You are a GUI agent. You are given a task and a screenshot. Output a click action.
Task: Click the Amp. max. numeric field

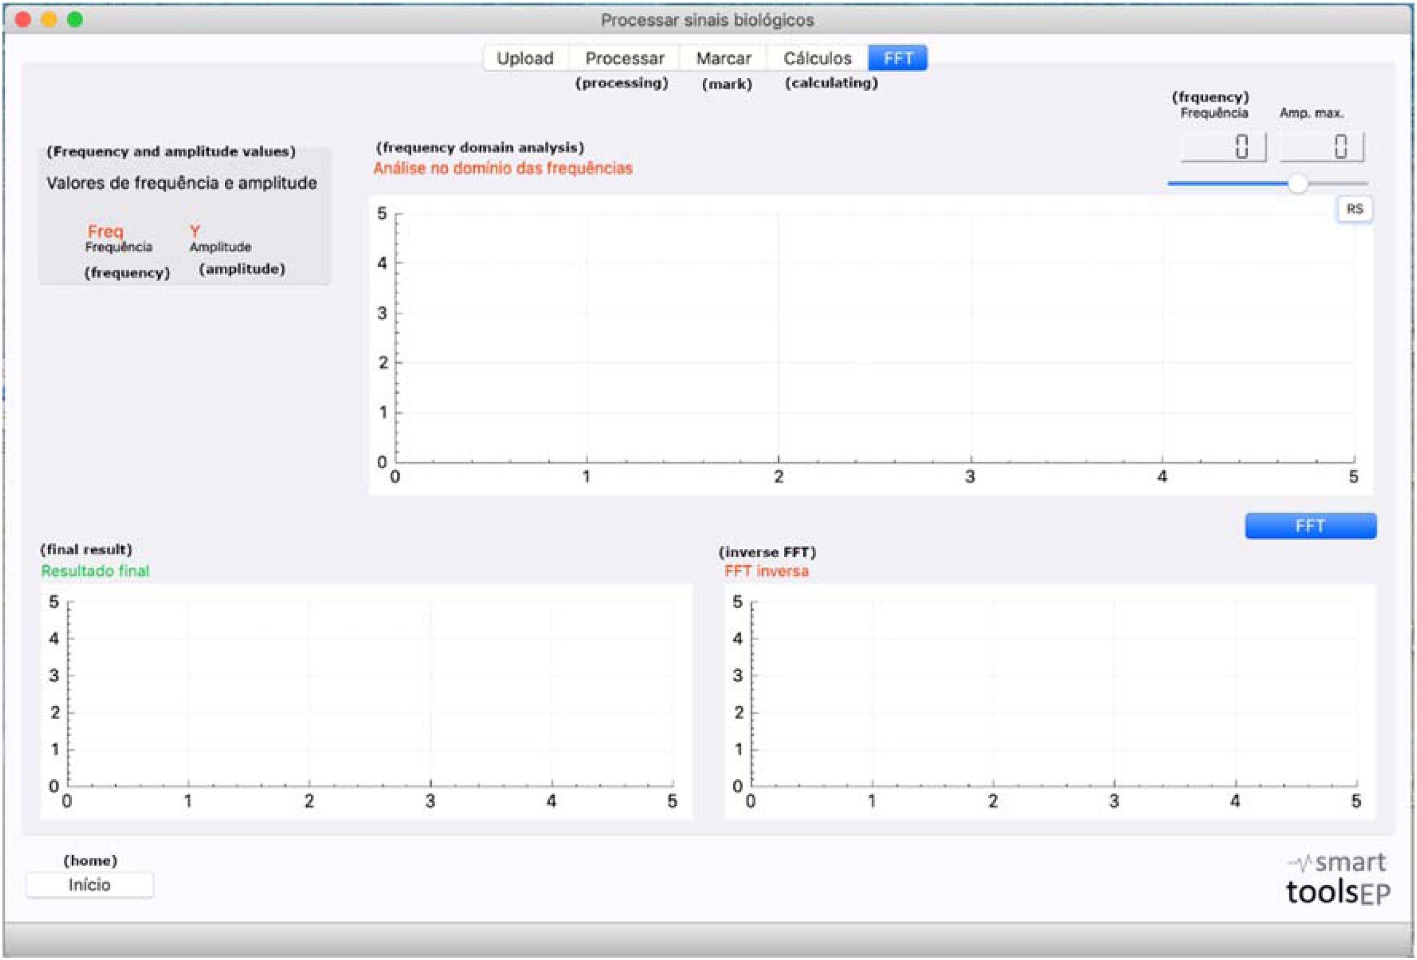[1321, 147]
